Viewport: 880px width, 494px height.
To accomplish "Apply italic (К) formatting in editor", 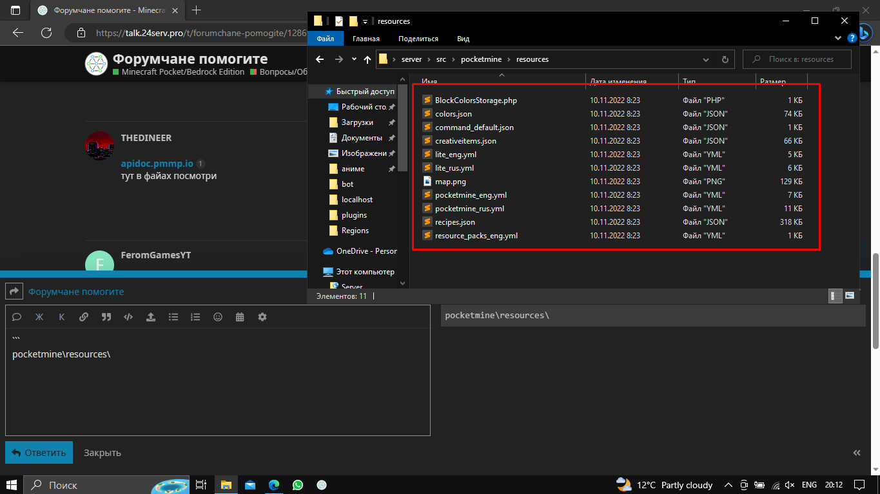I will [62, 317].
